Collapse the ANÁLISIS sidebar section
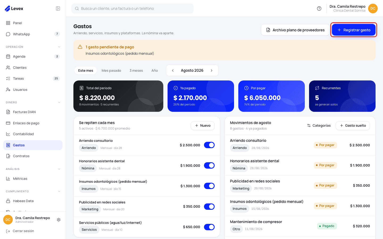This screenshot has width=383, height=239. [x=59, y=169]
